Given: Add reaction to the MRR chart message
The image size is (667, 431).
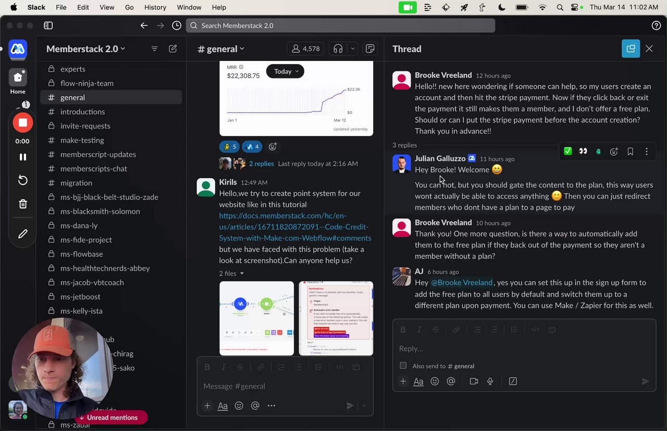Looking at the screenshot, I should pyautogui.click(x=272, y=146).
